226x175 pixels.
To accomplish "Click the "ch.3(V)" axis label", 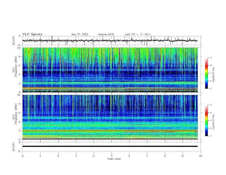I will point(14,147).
